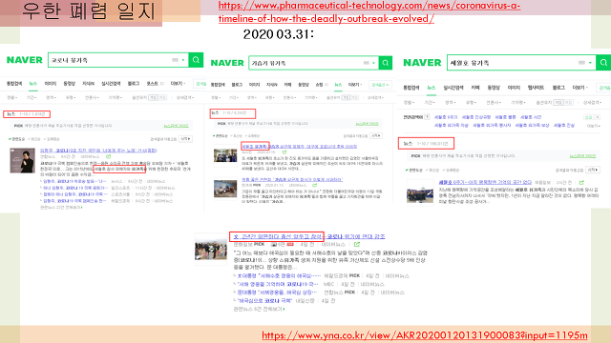Expand the autocomplete arrow in the 가습기 유가족 search box
The height and width of the screenshot is (343, 611).
point(373,63)
